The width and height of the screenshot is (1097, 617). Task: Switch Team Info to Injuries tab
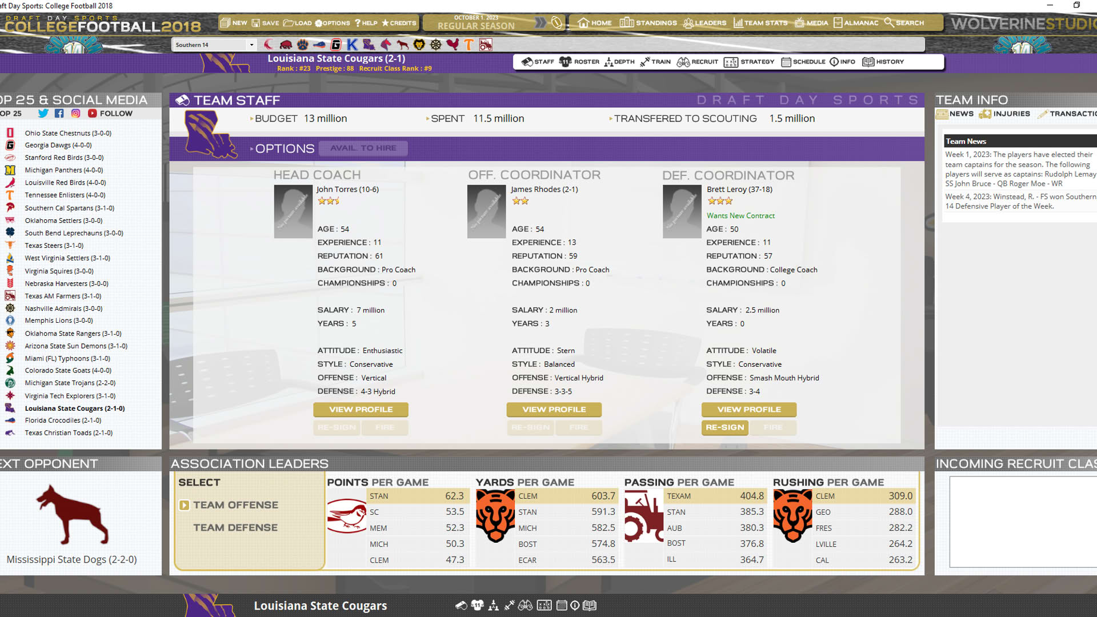1004,114
